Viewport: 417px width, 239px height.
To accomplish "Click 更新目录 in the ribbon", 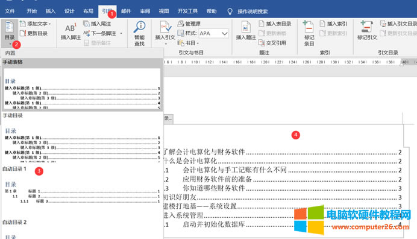I will pos(34,33).
